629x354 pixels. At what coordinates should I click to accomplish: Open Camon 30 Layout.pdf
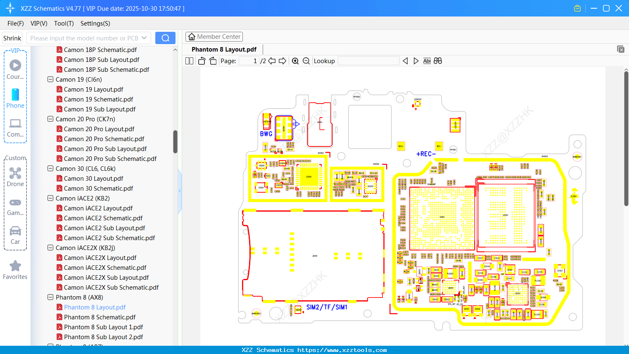pyautogui.click(x=93, y=178)
